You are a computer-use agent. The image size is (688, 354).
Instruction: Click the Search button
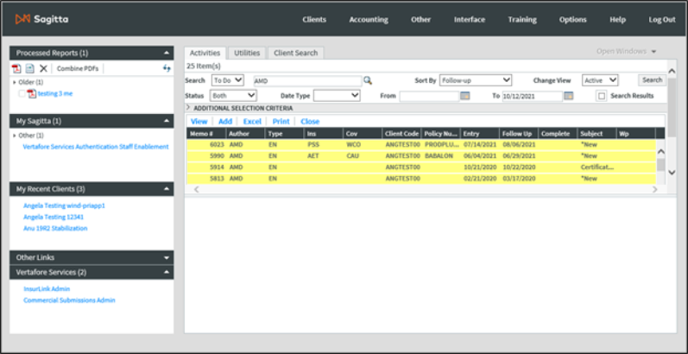[651, 80]
